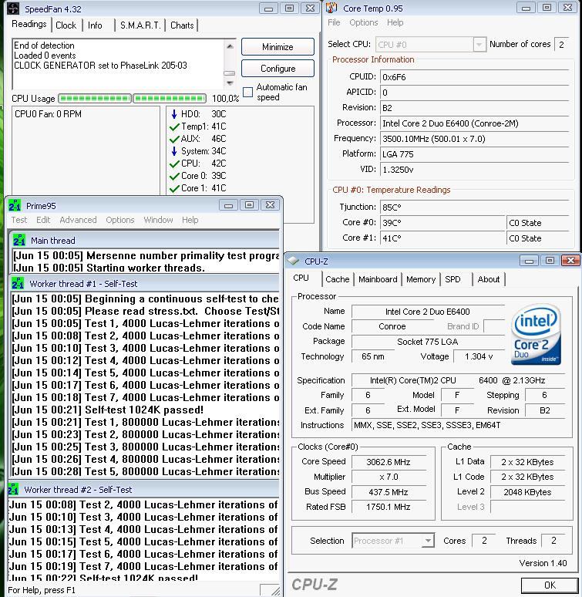The height and width of the screenshot is (597, 582).
Task: Click the second CPU Usage progress bar
Action: click(x=170, y=98)
